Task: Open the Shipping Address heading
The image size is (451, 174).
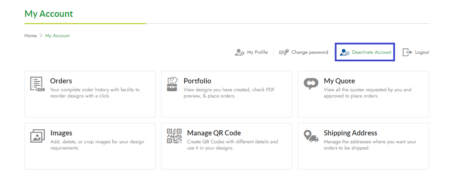Action: pos(350,133)
